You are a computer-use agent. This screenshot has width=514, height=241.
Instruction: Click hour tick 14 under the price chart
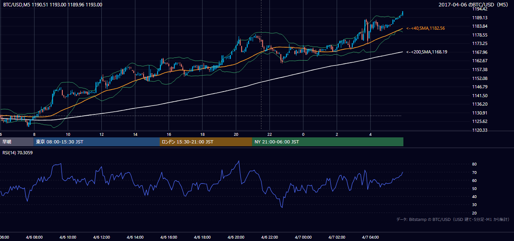point(135,134)
